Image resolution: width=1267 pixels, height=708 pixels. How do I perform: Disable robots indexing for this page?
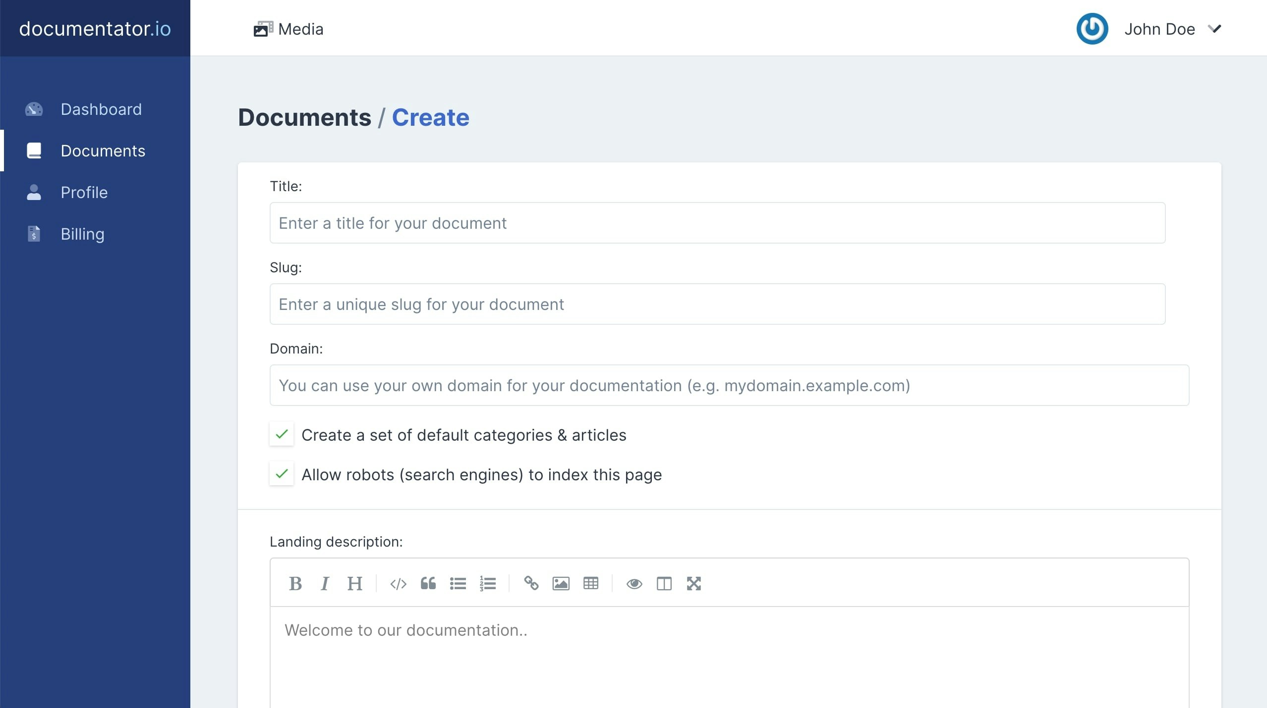(x=281, y=474)
